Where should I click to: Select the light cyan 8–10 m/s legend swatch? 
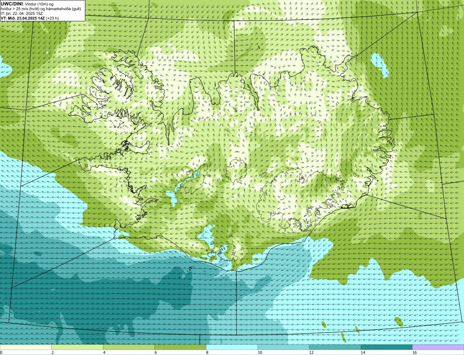(232, 347)
